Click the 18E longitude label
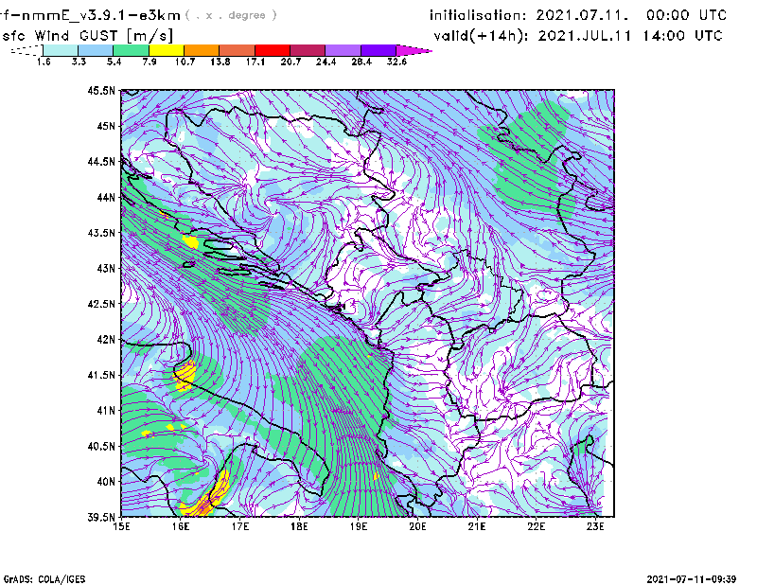Viewport: 757px width, 585px height. pos(299,526)
